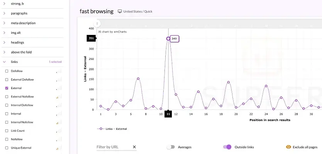Expand the meta description section

point(32,23)
